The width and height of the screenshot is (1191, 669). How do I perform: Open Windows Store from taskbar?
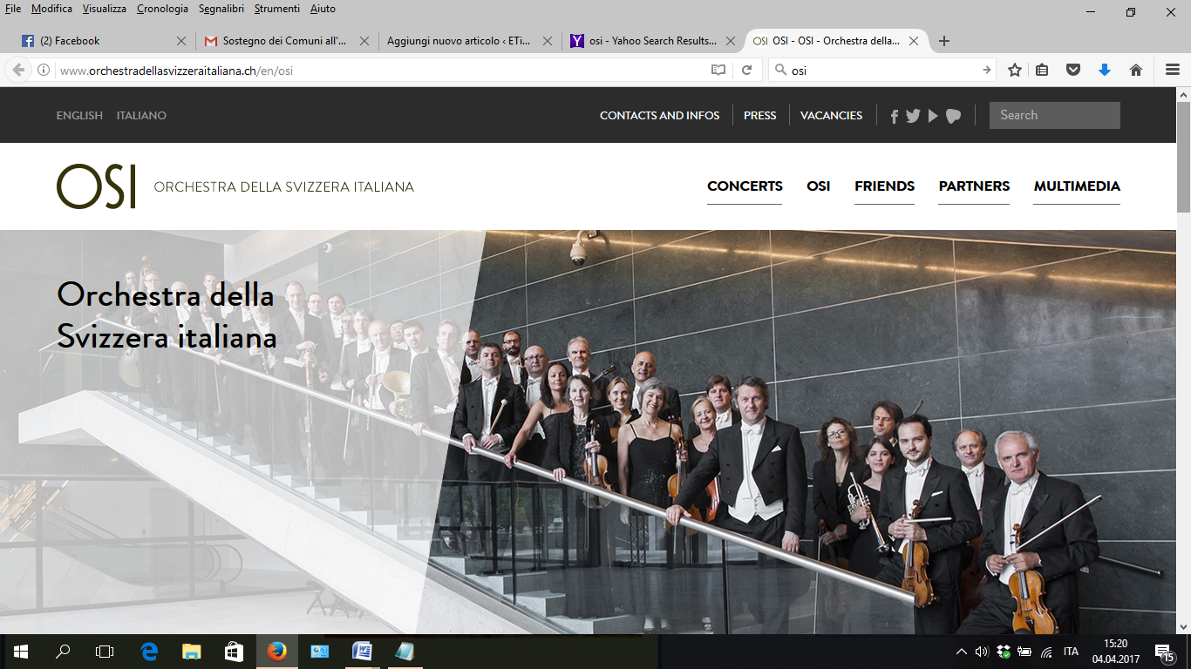click(234, 652)
